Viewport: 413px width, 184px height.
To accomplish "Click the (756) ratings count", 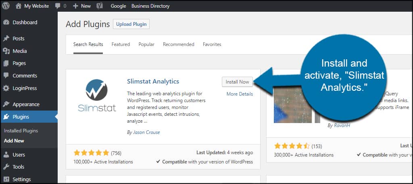I will coord(116,153).
